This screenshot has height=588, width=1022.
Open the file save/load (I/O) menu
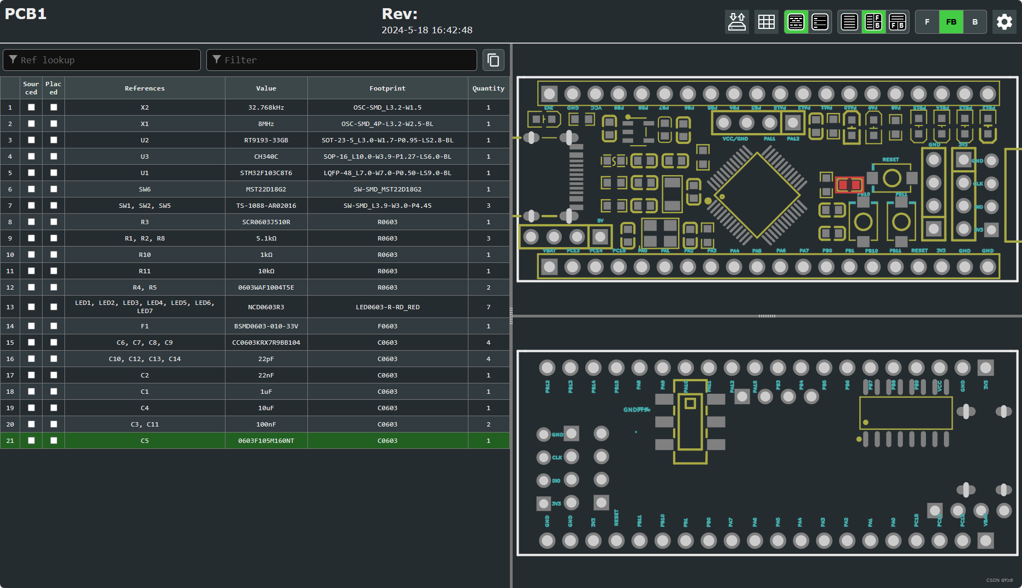(736, 22)
